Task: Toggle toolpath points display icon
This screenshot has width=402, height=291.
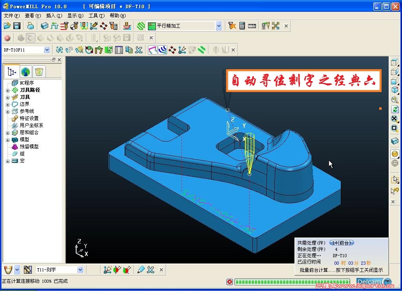Action: pos(172,50)
